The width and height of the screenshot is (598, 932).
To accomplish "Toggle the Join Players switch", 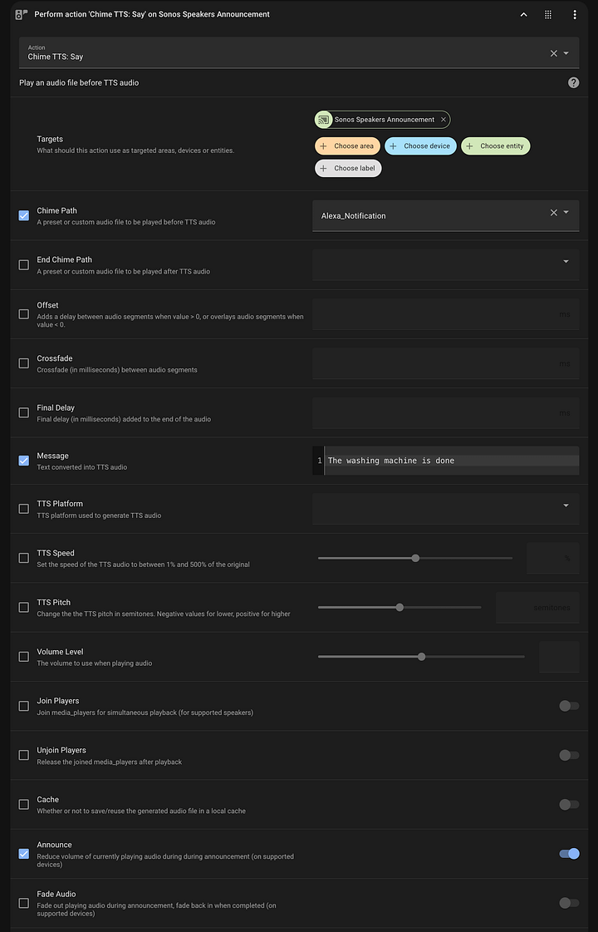I will point(569,706).
